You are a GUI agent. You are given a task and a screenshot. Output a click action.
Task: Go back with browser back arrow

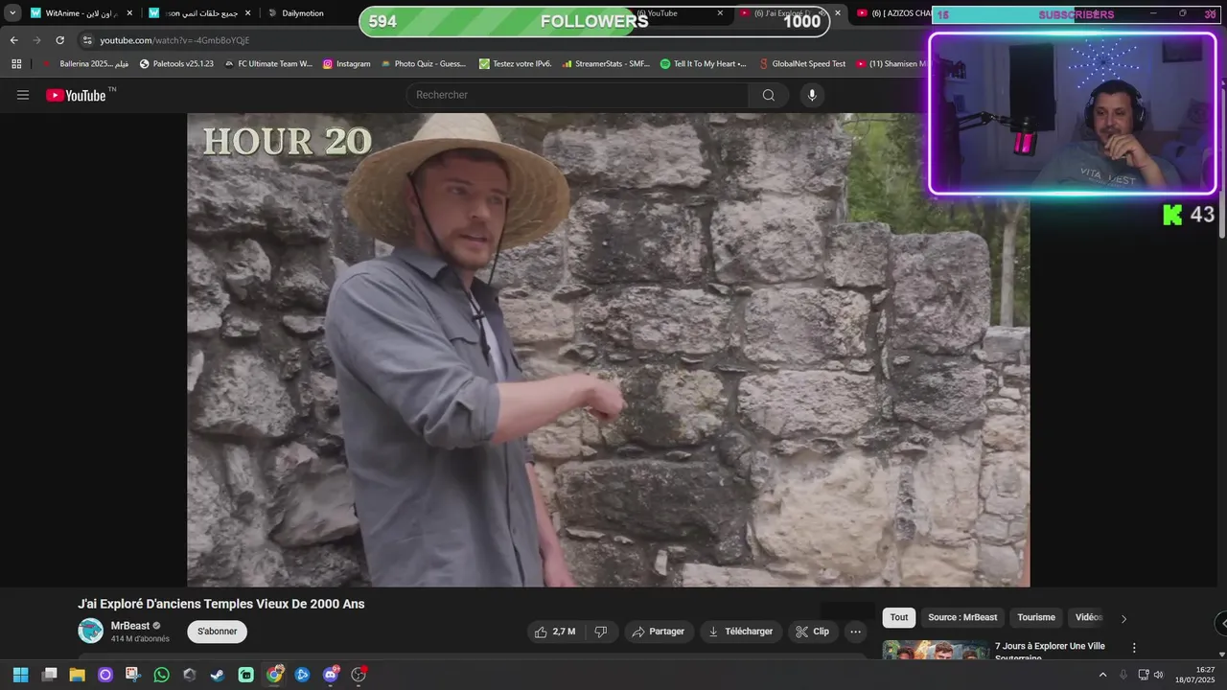(x=13, y=40)
